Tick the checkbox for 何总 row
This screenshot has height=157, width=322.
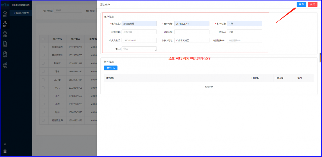[x=43, y=88]
